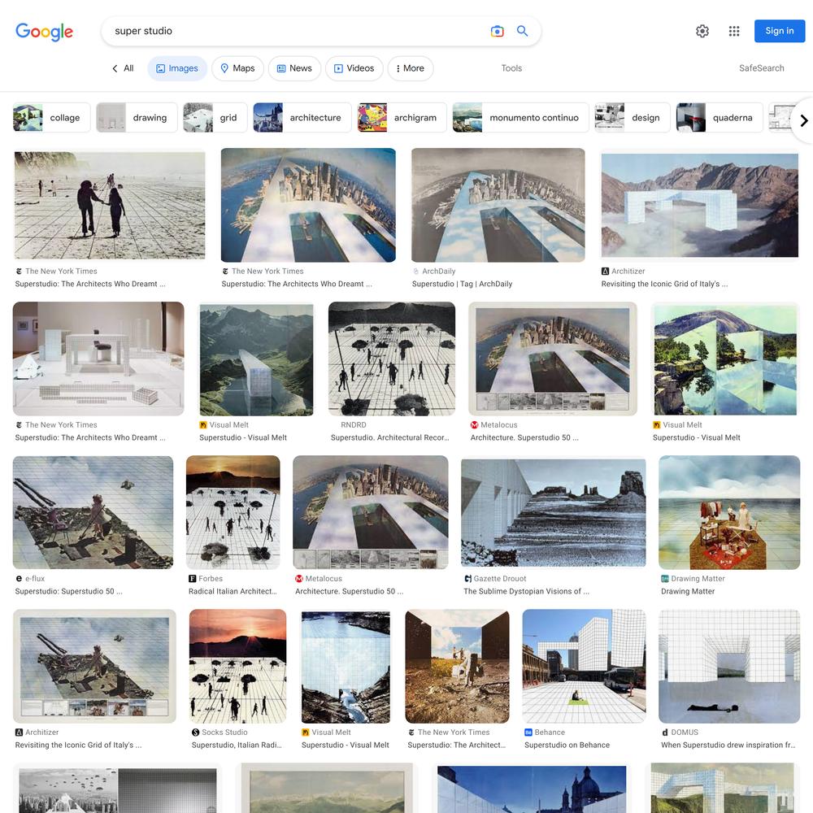Click the e-flux source favicon
The image size is (813, 813).
coord(20,579)
